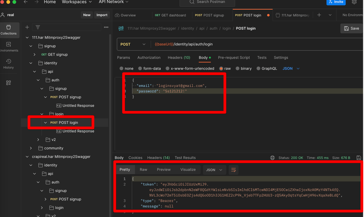Switch to the Tests tab

(262, 58)
